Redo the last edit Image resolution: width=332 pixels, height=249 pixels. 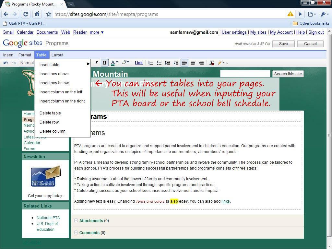pyautogui.click(x=14, y=63)
